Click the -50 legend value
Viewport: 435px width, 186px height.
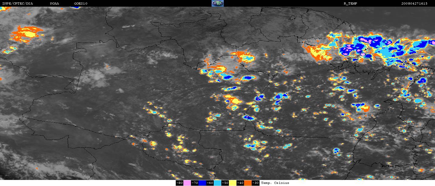click(225, 183)
